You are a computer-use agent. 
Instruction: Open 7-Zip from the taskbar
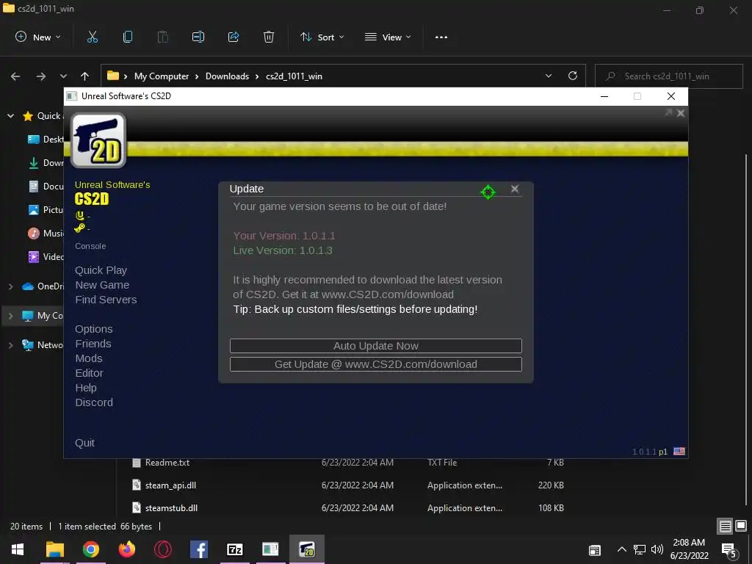click(x=234, y=549)
